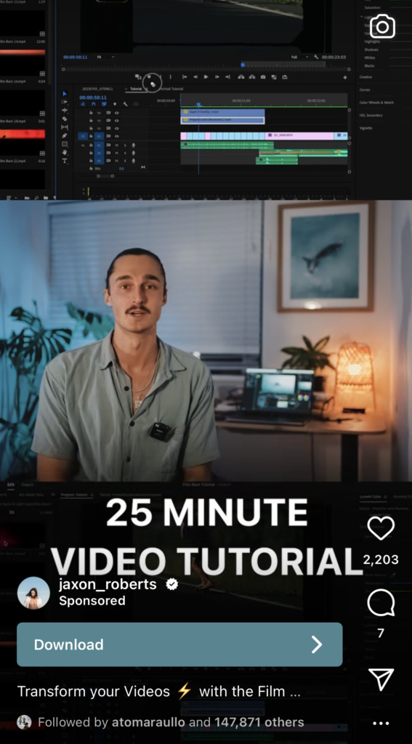Like the reel with the heart icon
The image size is (412, 744).
click(x=381, y=529)
